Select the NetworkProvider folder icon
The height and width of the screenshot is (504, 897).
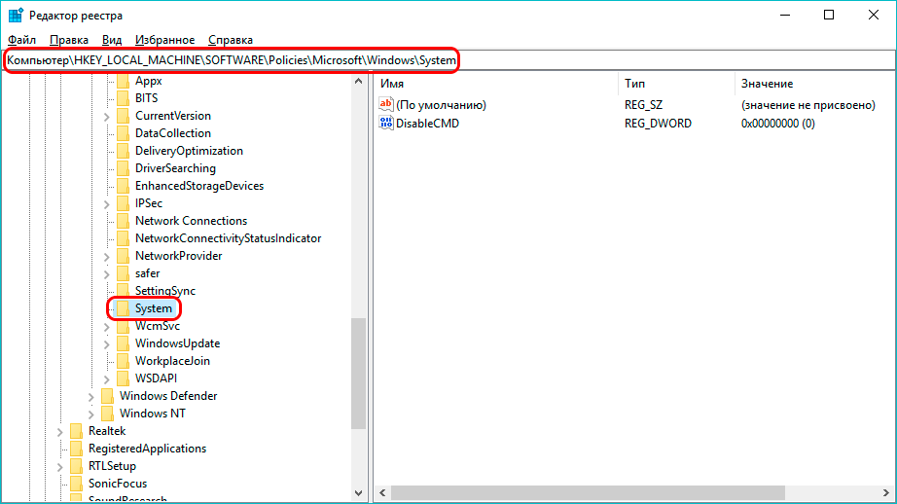[x=123, y=256]
